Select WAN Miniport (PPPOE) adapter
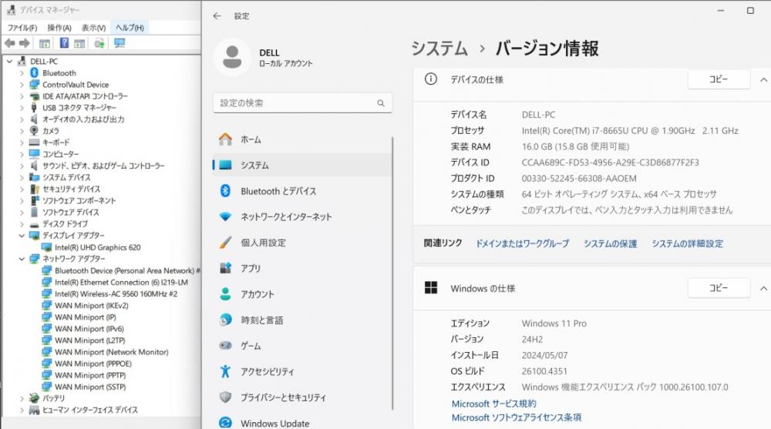This screenshot has height=429, width=771. (93, 364)
